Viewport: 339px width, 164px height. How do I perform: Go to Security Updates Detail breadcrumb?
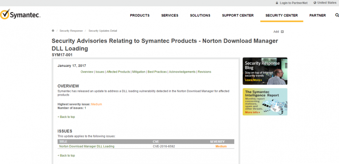tap(103, 31)
